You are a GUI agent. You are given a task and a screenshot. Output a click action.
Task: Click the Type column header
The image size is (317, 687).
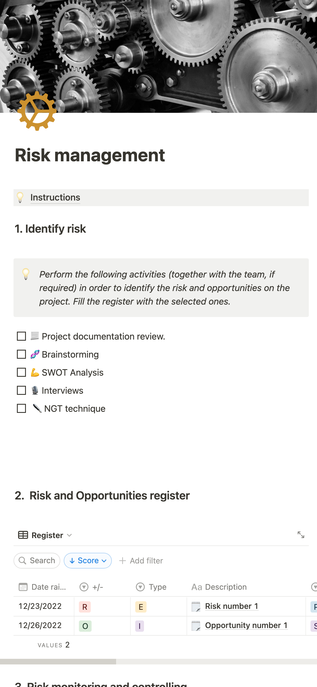pyautogui.click(x=158, y=587)
